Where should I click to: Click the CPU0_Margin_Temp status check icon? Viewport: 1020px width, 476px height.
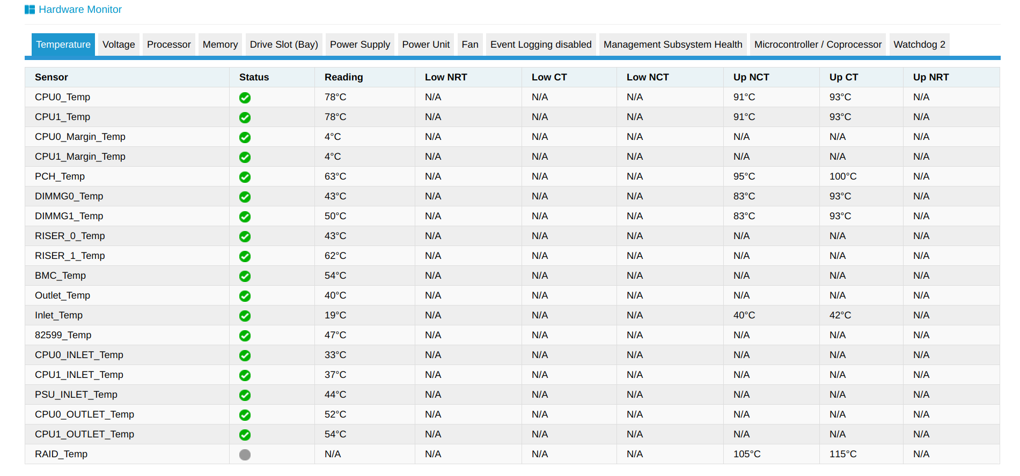tap(245, 137)
